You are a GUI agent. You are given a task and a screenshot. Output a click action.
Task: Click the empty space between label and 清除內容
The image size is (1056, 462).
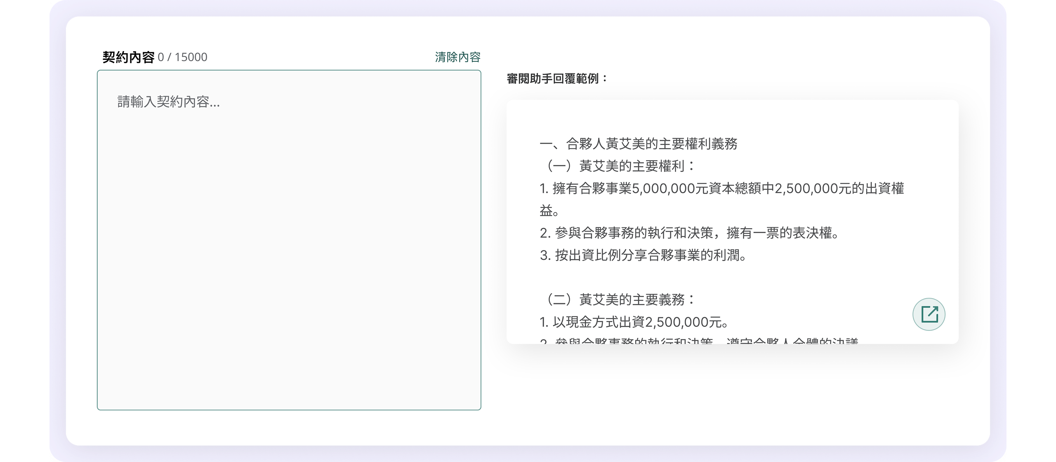tap(322, 57)
